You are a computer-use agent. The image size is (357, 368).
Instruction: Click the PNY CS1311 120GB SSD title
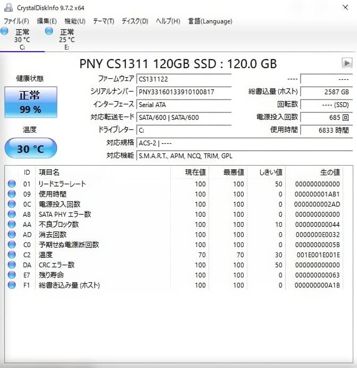tap(178, 63)
